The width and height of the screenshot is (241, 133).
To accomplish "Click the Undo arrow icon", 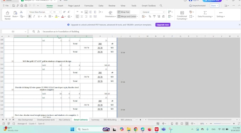I will point(30,6).
